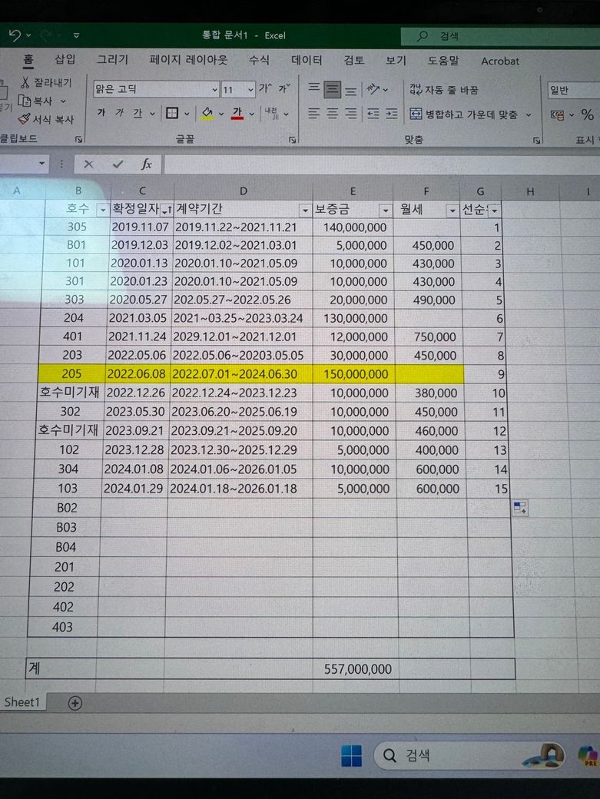Image resolution: width=600 pixels, height=799 pixels.
Task: Click the yellow fill color bucket
Action: (207, 114)
